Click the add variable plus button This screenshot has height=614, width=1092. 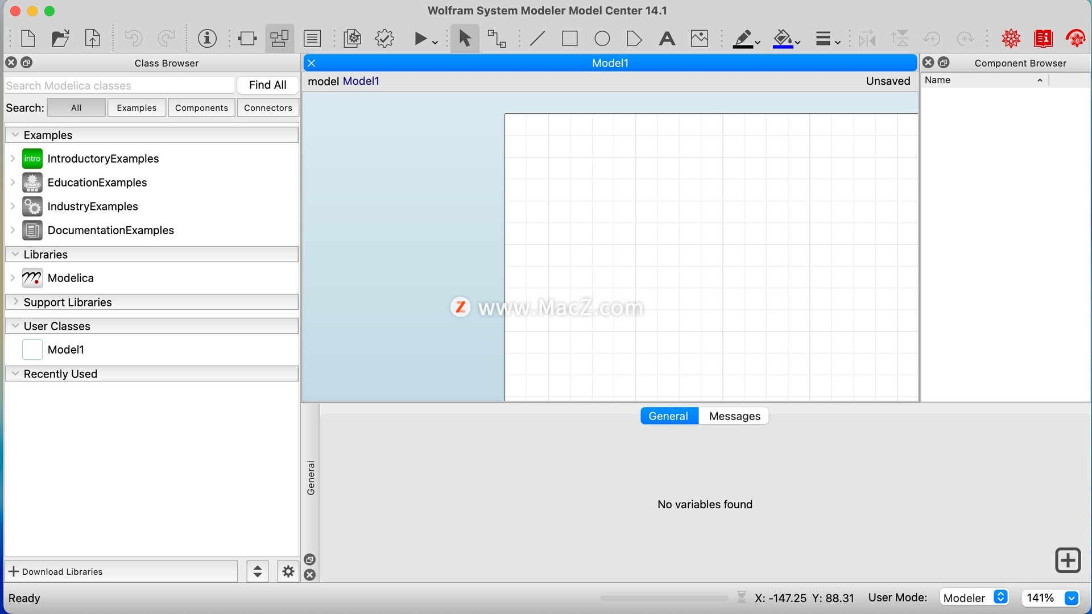coord(1068,561)
